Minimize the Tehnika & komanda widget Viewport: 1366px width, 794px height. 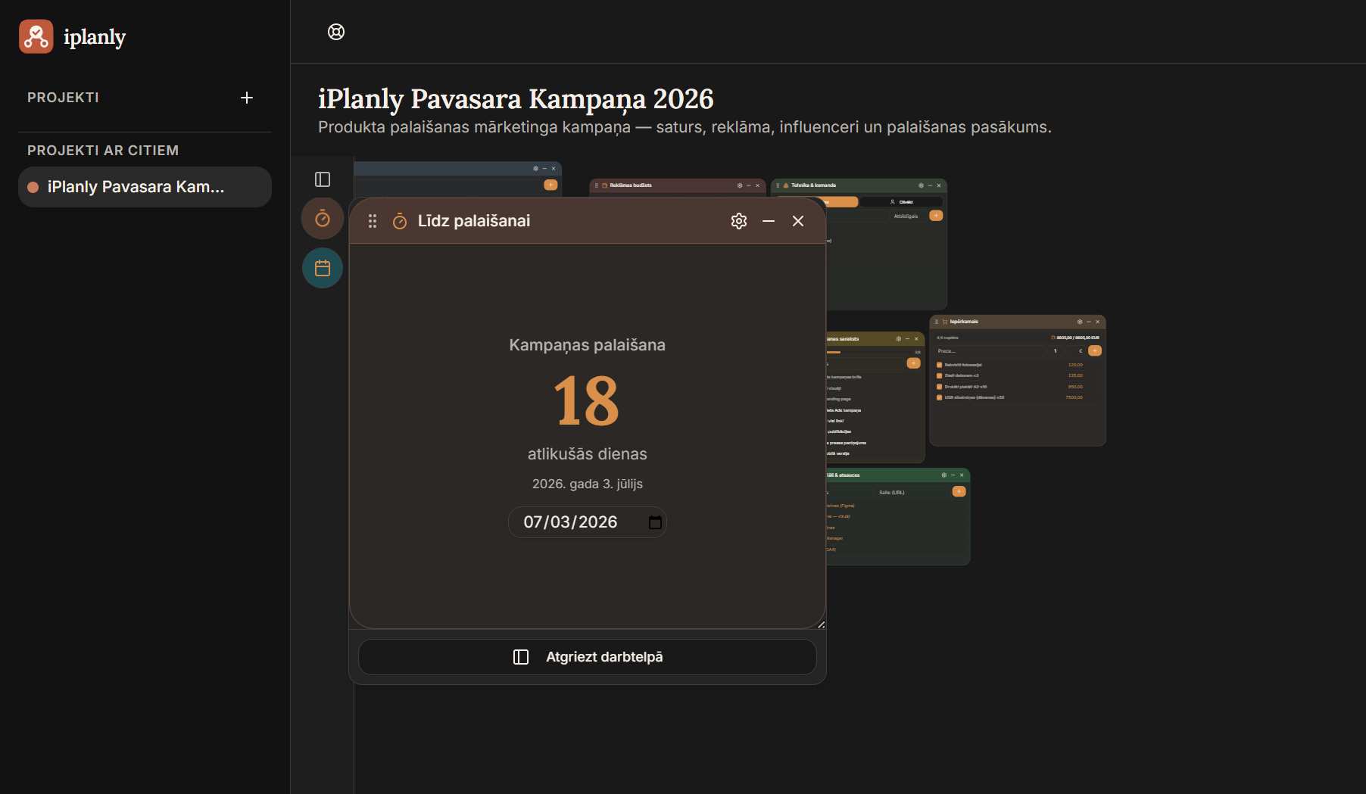tap(930, 185)
